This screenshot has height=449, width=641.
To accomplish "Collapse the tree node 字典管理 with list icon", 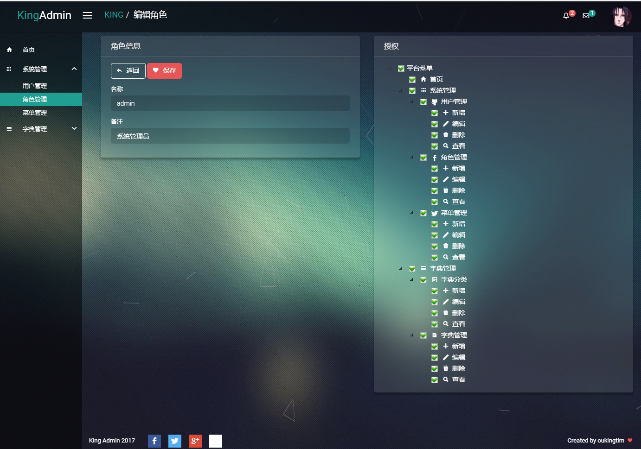I will coord(400,269).
